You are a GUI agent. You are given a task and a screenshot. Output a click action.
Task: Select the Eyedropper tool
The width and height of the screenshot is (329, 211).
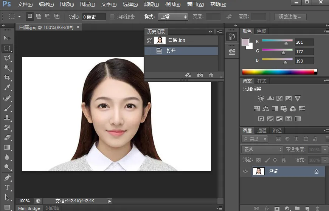click(x=7, y=87)
